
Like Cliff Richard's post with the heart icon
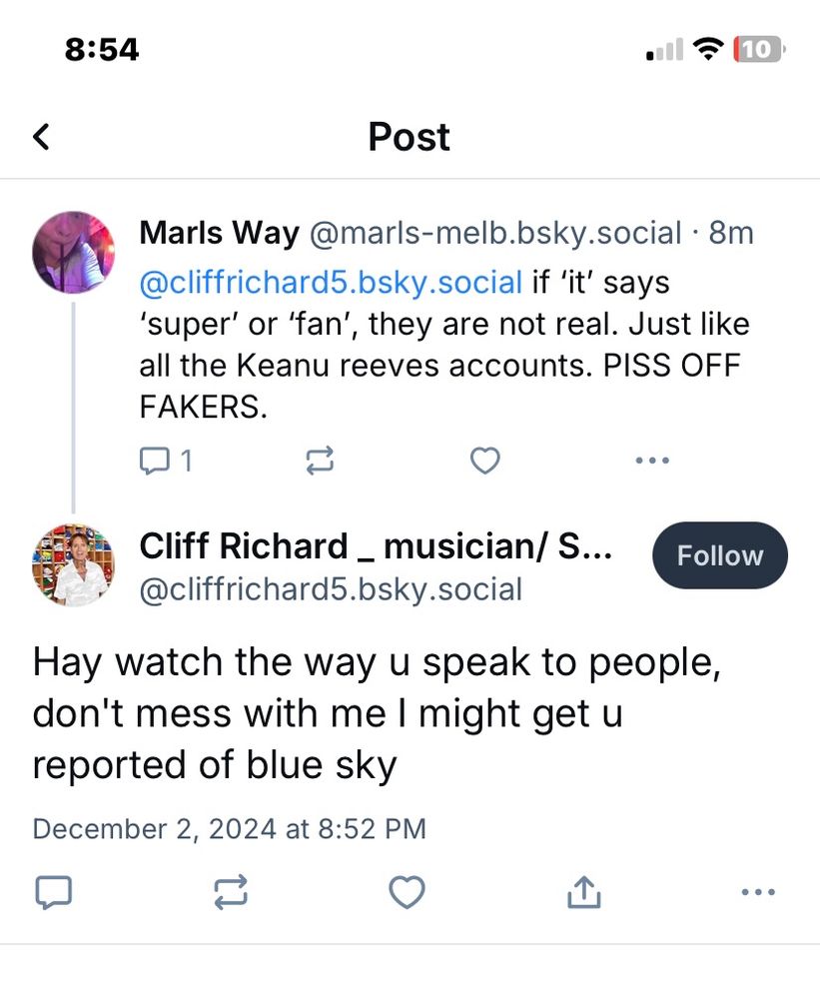tap(407, 892)
